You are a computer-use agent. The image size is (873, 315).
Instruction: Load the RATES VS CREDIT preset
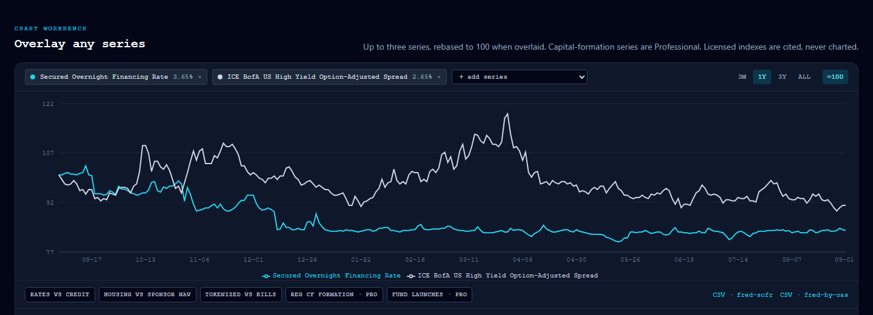tap(60, 294)
